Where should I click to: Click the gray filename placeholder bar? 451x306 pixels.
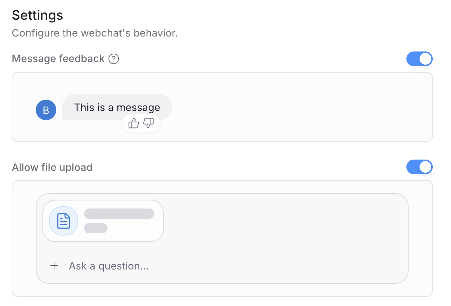(119, 214)
